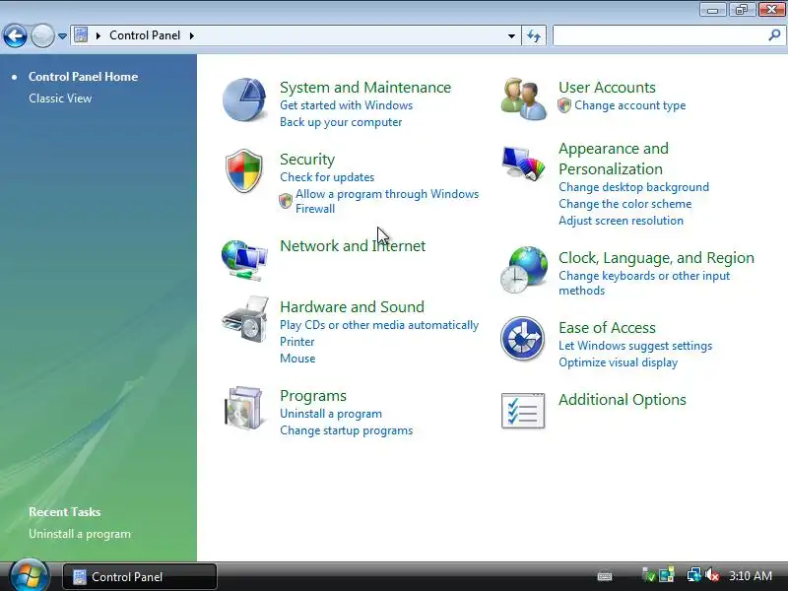Image resolution: width=788 pixels, height=591 pixels.
Task: Open the Ease of Access icon
Action: click(x=523, y=338)
